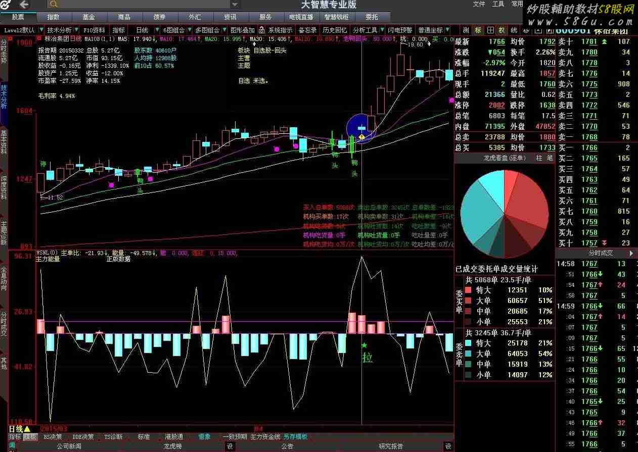Click the back arrow navigation icon
The height and width of the screenshot is (452, 638).
pos(24,5)
